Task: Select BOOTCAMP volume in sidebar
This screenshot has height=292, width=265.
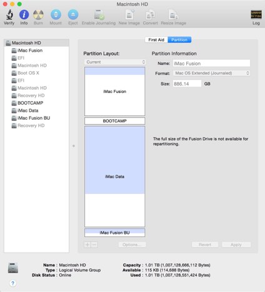Action: tap(36, 103)
